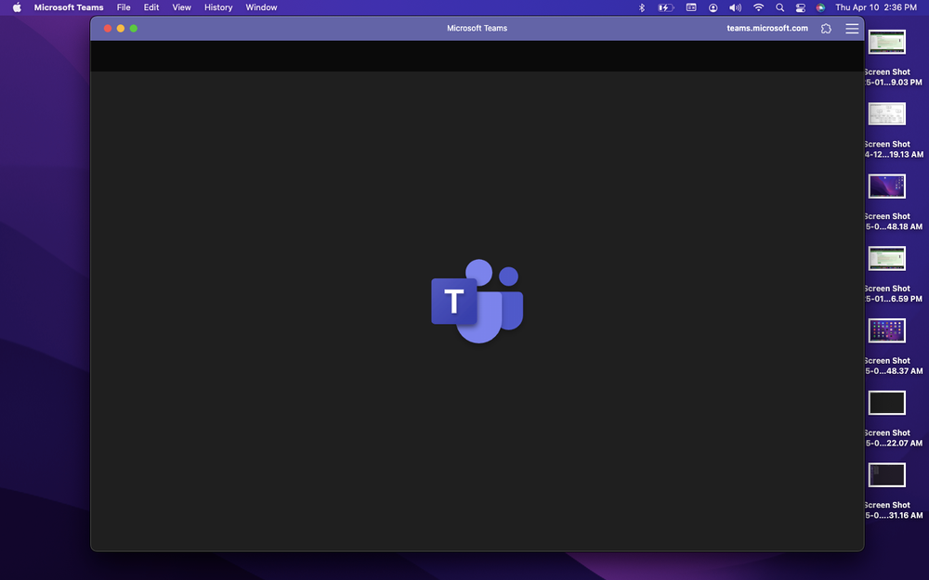Open Control Center from the menu bar
Viewport: 929px width, 580px height.
[x=801, y=7]
